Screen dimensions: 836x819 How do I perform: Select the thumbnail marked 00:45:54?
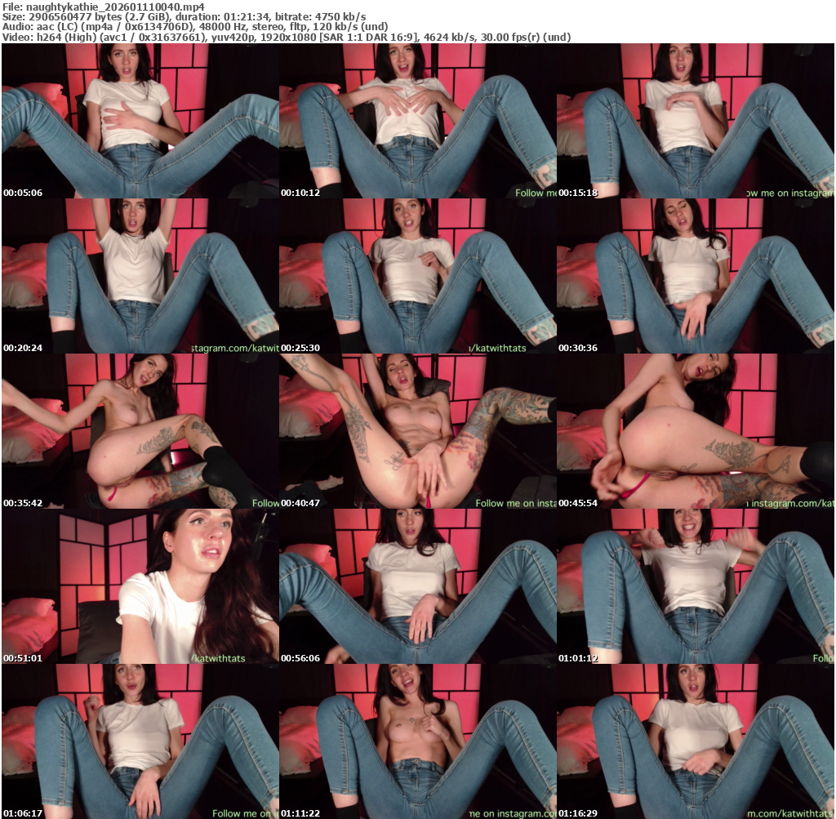tap(695, 431)
